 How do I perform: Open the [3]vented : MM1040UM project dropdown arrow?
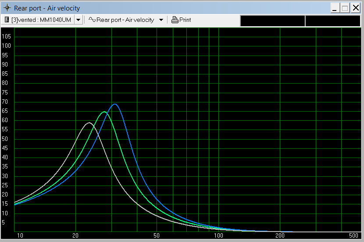(79, 20)
